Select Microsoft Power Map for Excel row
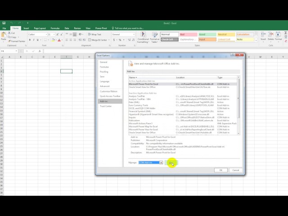288x216 pixels. coord(183,126)
